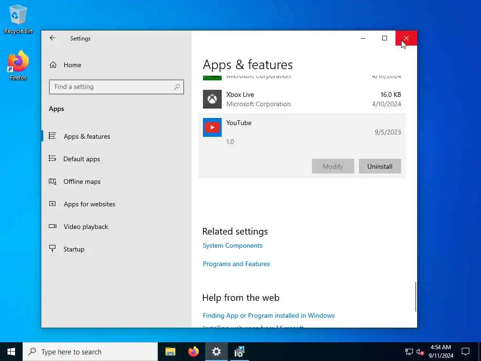
Task: Close the Settings window
Action: click(x=406, y=38)
